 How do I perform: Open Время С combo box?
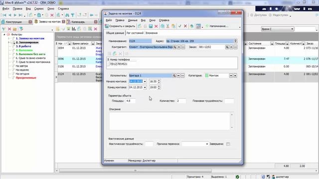278,29
